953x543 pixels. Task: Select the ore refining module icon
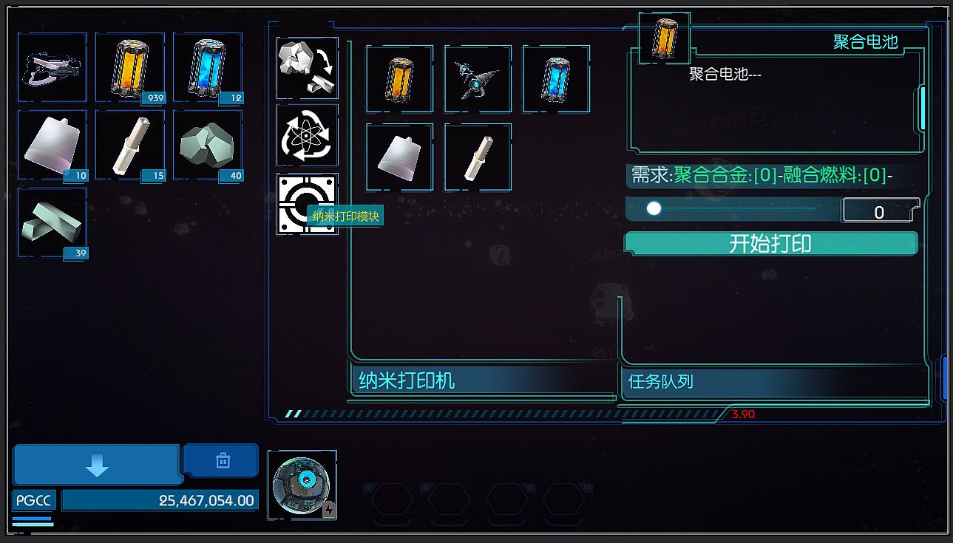click(x=308, y=68)
